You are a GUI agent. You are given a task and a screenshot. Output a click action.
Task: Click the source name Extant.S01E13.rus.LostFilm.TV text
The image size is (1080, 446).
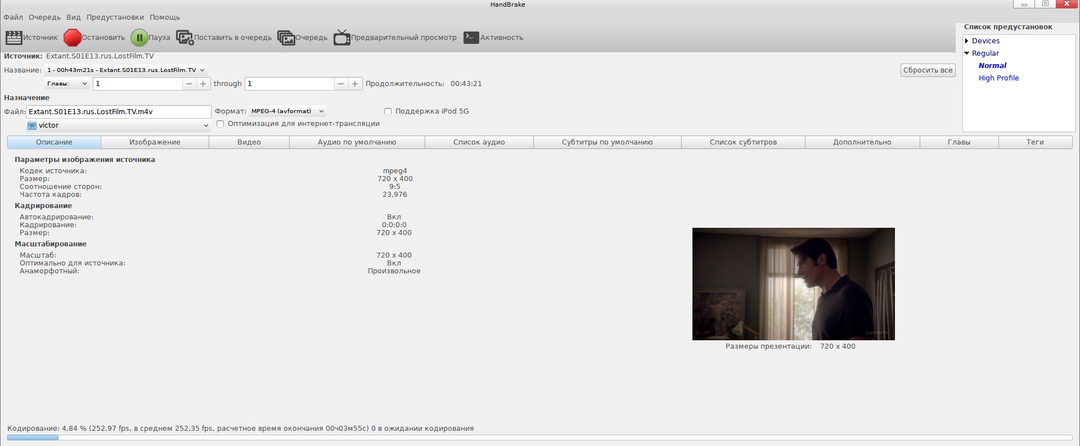[100, 56]
